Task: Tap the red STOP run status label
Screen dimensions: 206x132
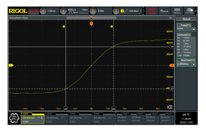Action: click(x=34, y=11)
